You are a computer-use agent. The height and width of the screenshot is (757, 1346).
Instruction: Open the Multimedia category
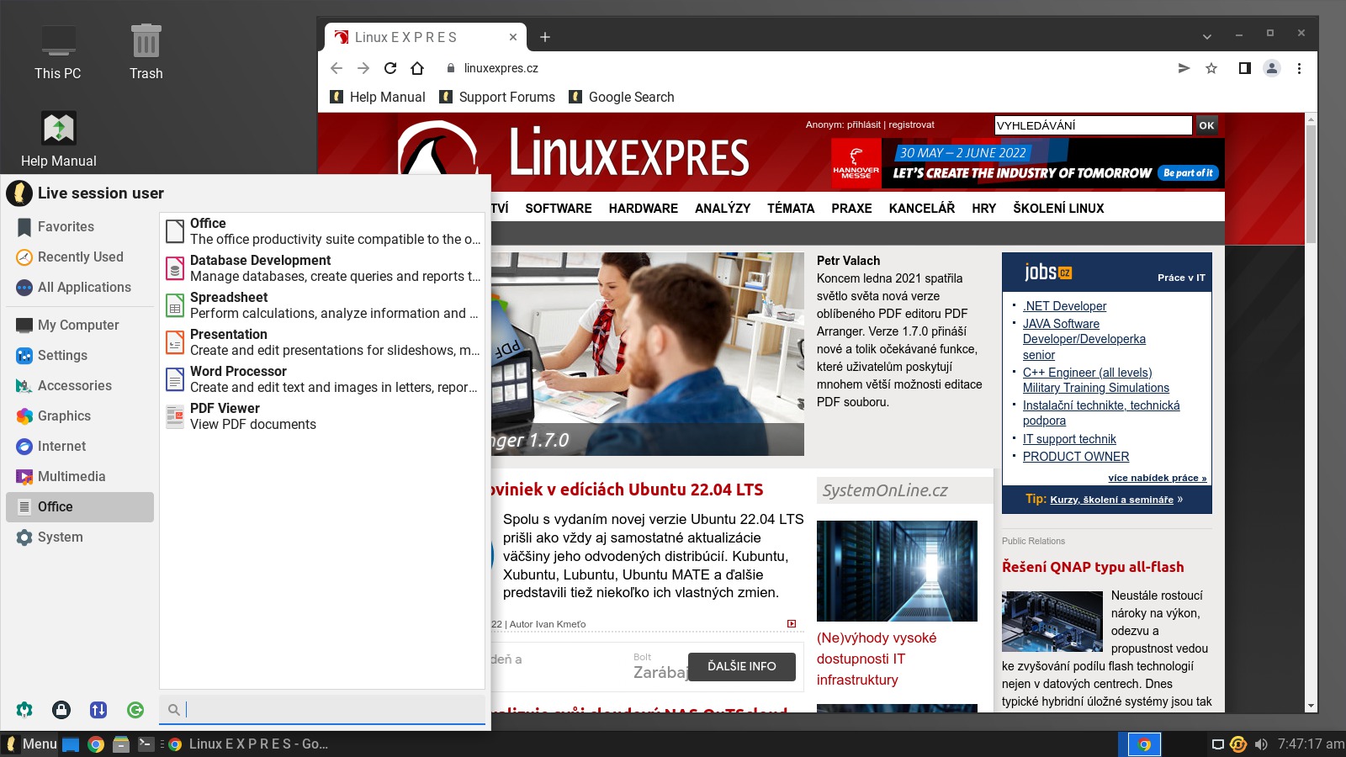81,477
